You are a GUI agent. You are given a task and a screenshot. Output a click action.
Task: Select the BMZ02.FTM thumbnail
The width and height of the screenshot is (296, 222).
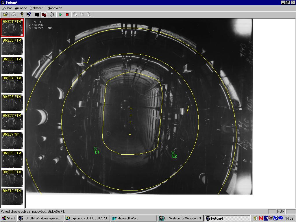tap(12, 47)
